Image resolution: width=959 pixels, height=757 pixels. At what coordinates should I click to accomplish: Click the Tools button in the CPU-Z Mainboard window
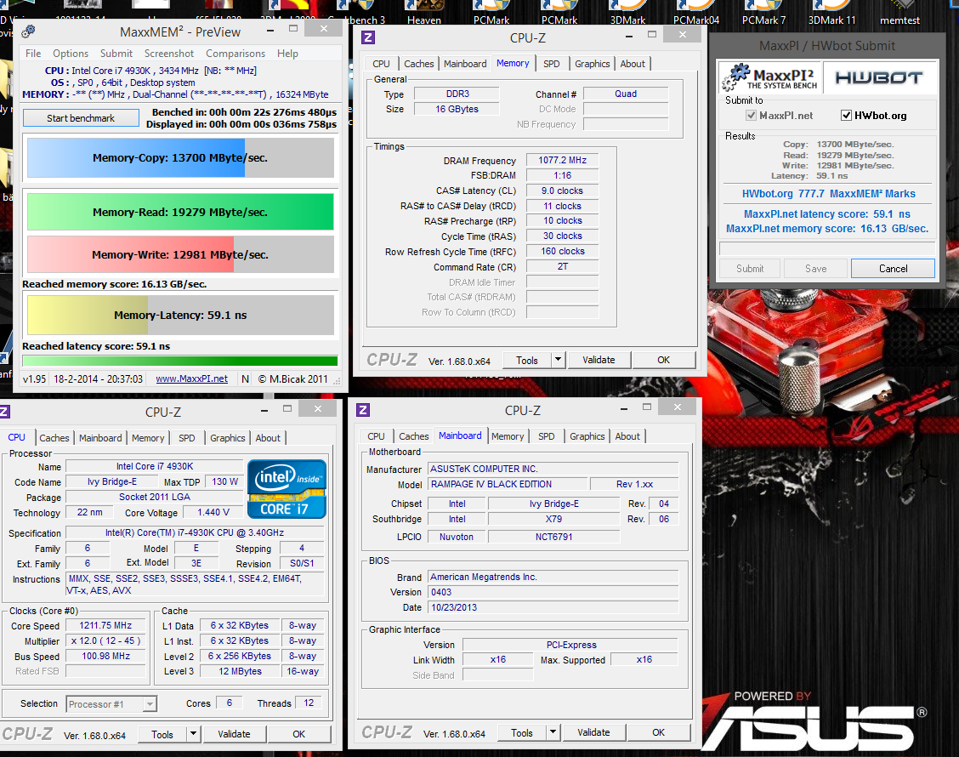(522, 732)
